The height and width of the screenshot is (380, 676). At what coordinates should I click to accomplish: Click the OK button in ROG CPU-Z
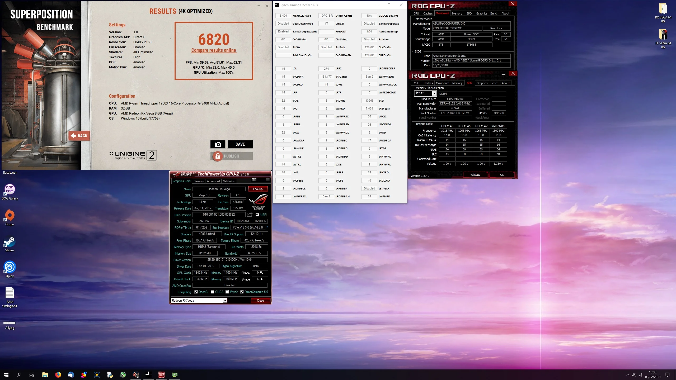point(502,175)
